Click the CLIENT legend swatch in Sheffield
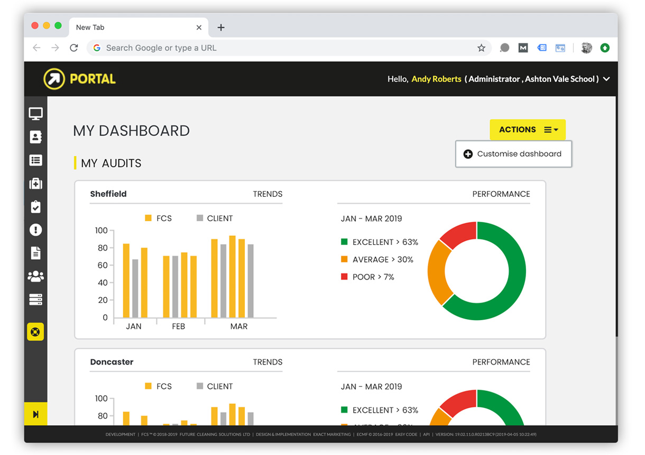The image size is (645, 455). [x=200, y=218]
